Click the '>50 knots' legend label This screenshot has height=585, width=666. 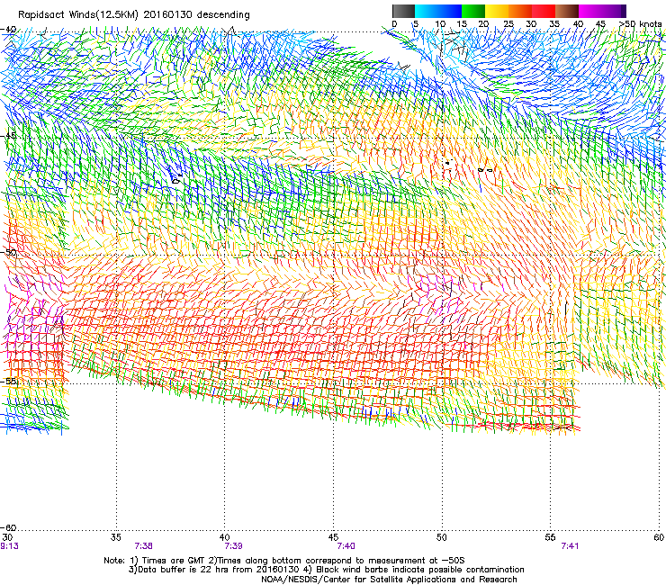[640, 23]
